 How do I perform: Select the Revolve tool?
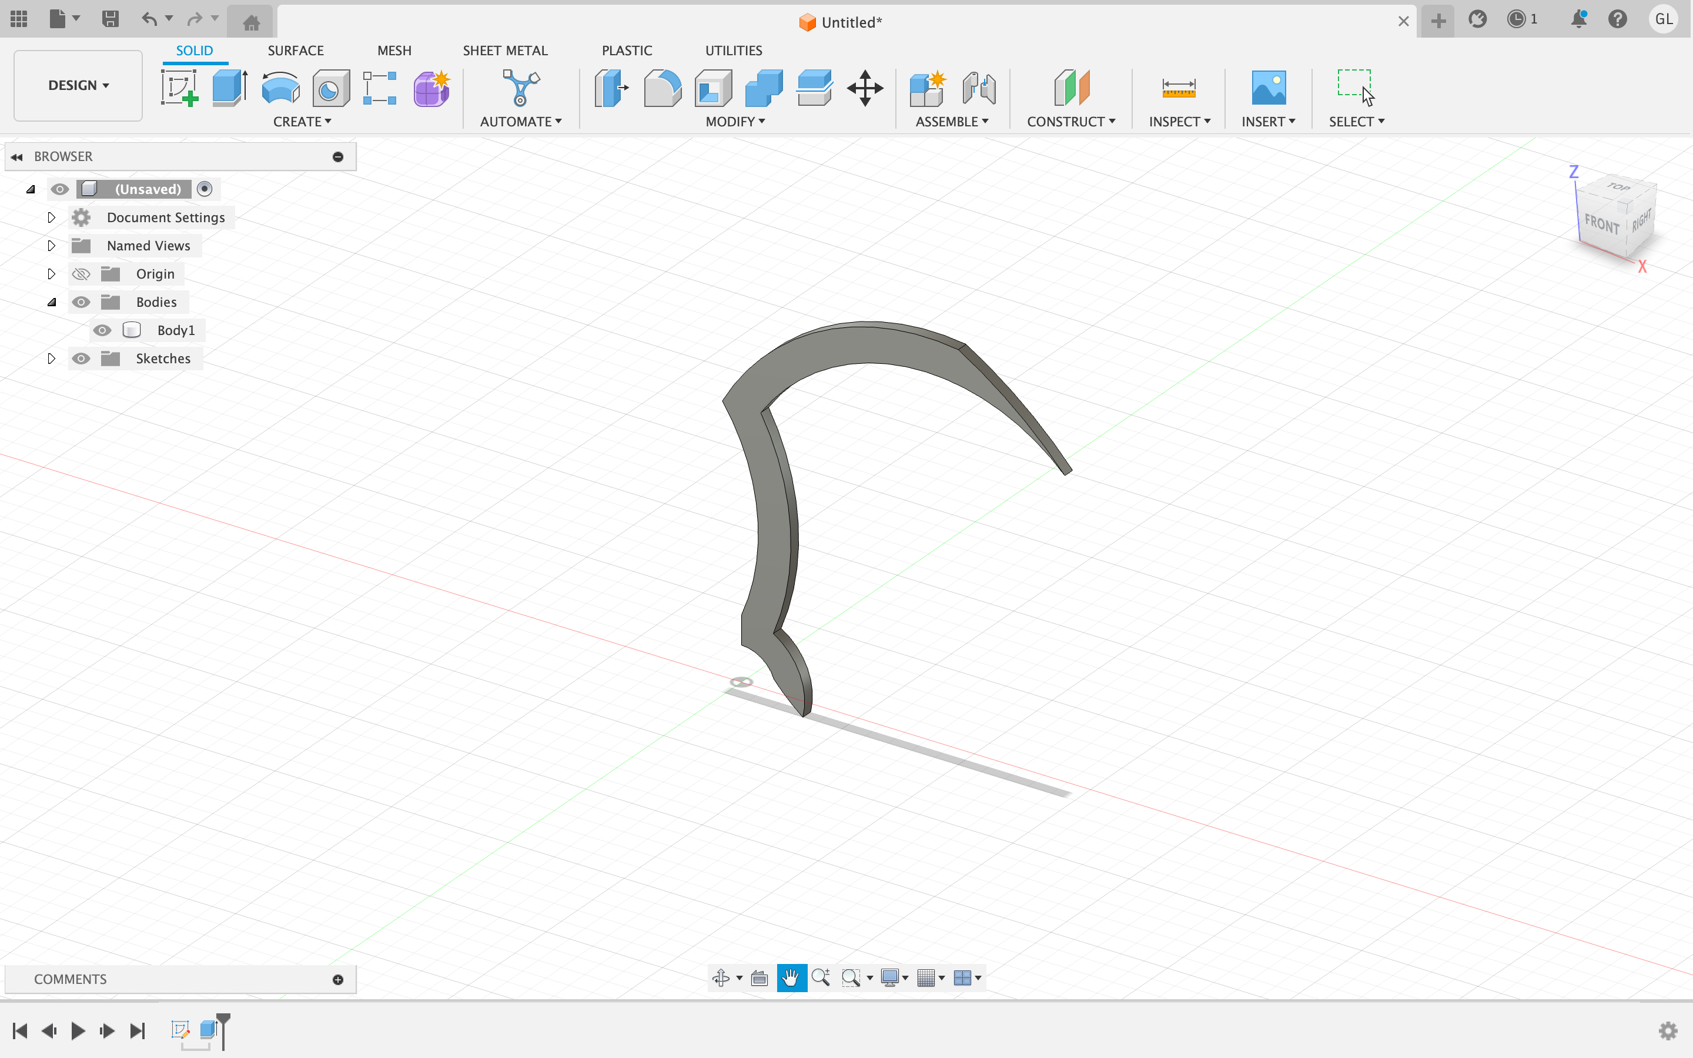(x=280, y=88)
